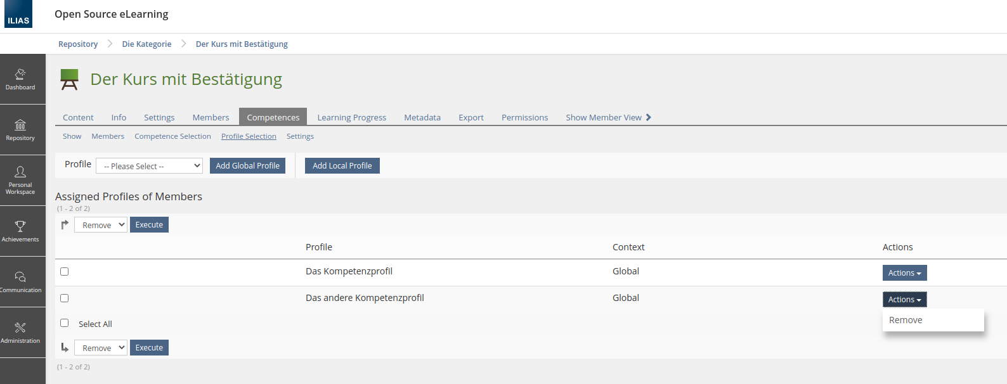Expand the top Remove action dropdown
The width and height of the screenshot is (1007, 384).
click(x=101, y=225)
